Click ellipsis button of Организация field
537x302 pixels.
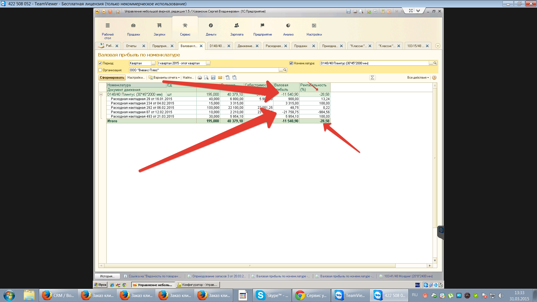[281, 70]
